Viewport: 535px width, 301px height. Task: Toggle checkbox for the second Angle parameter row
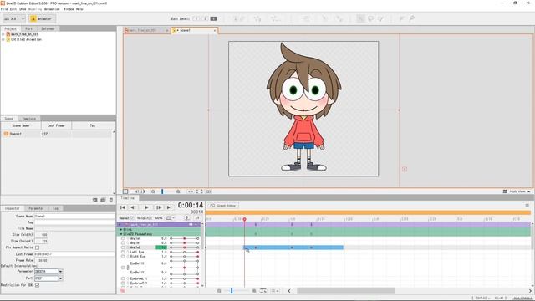(123, 243)
